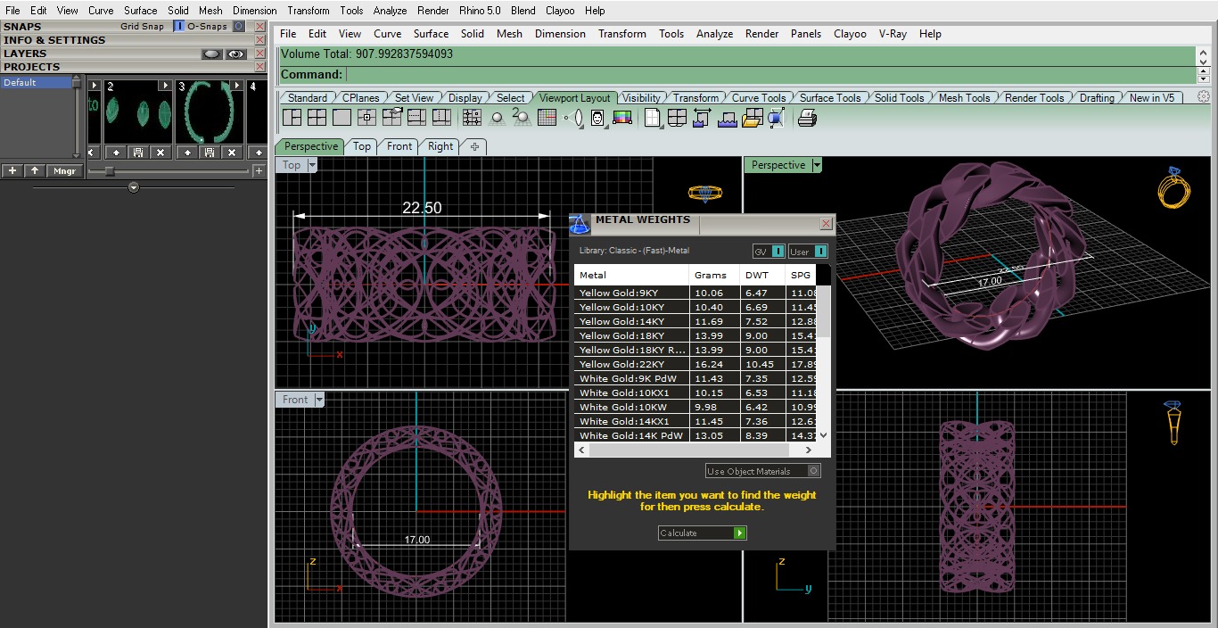Toggle the oval layer button in Layers header
Viewport: 1218px width, 628px height.
point(211,54)
